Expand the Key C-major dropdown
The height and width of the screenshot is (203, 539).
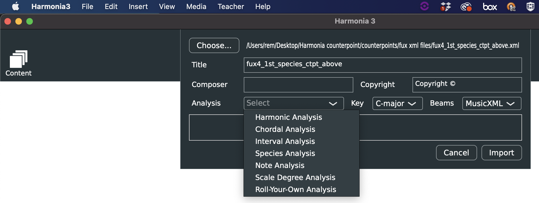click(397, 103)
